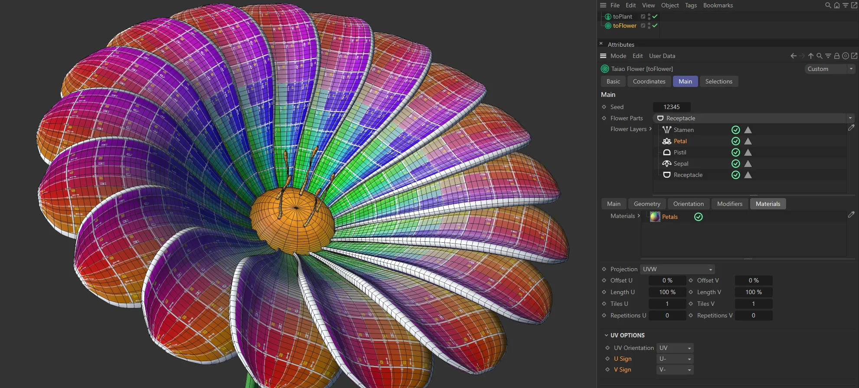Go up one level with the up arrow
The width and height of the screenshot is (859, 388).
pos(810,56)
